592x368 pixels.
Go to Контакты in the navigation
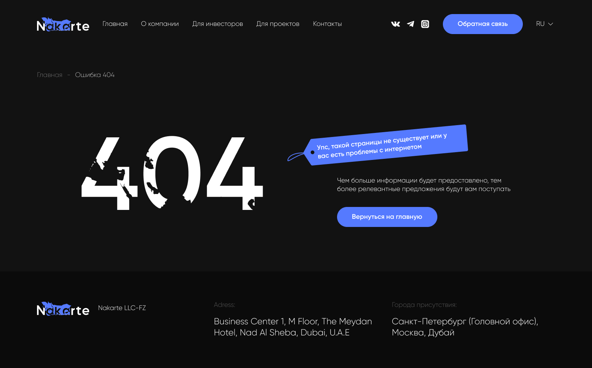pos(327,24)
